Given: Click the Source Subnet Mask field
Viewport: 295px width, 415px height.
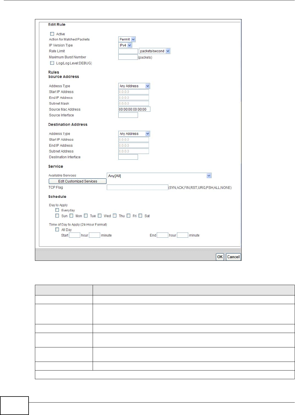Looking at the screenshot, I should [134, 103].
